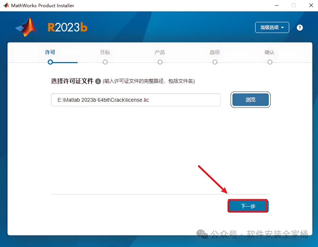Screen dimensions: 318x247
Task: Click the help question mark icon
Action: [x=299, y=28]
